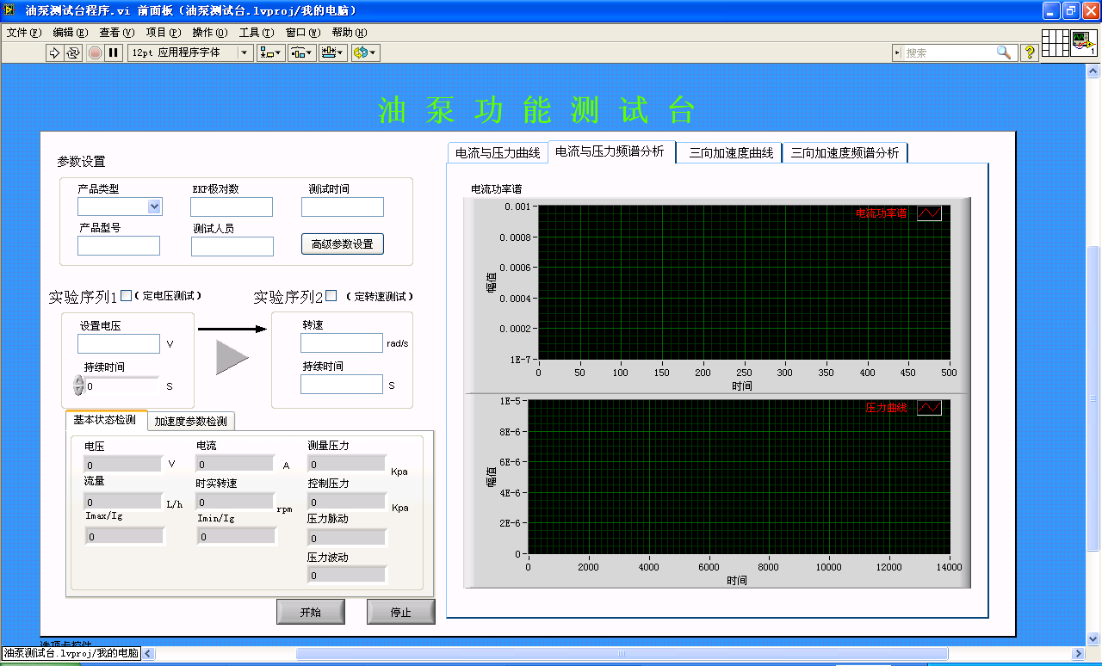This screenshot has height=666, width=1102.
Task: Click the magnifier icon in search box
Action: pos(1004,52)
